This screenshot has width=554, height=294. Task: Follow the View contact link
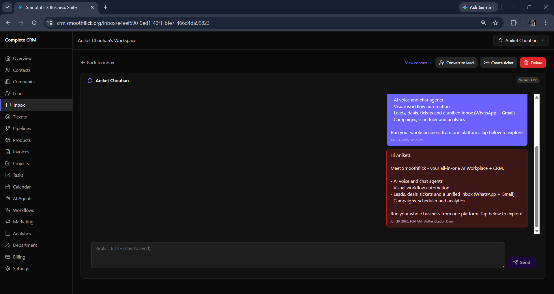[x=418, y=63]
